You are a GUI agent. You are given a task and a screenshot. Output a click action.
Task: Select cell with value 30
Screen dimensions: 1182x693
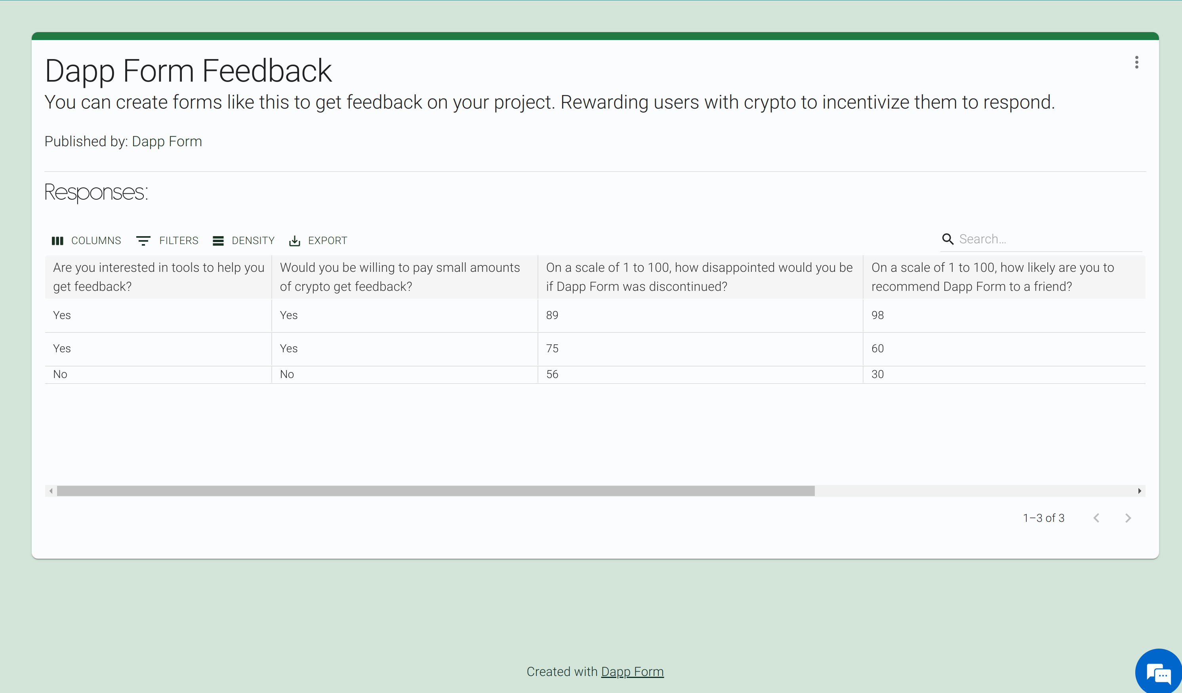(x=1004, y=374)
